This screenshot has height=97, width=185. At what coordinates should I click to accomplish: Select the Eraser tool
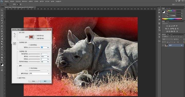point(2,36)
